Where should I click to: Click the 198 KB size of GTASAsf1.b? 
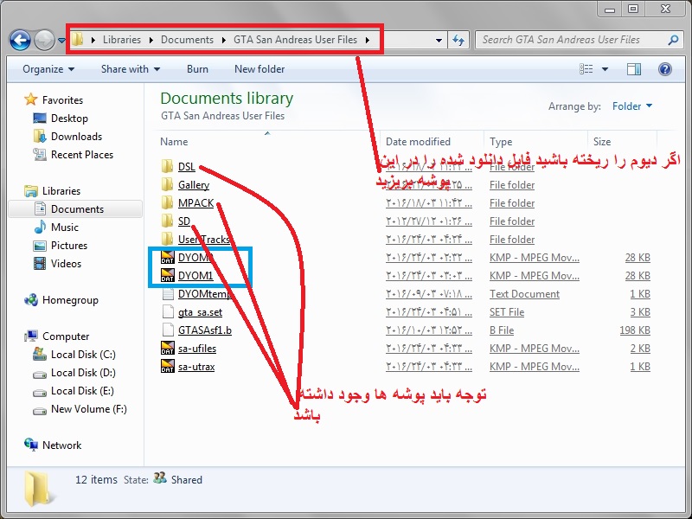[x=635, y=330]
